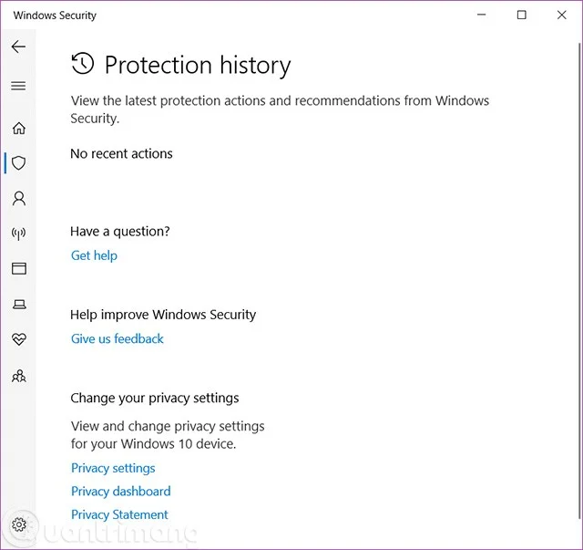583x550 pixels.
Task: Open Family options people icon
Action: (19, 376)
